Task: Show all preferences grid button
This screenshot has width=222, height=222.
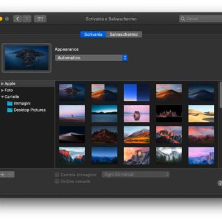Action: (40, 18)
